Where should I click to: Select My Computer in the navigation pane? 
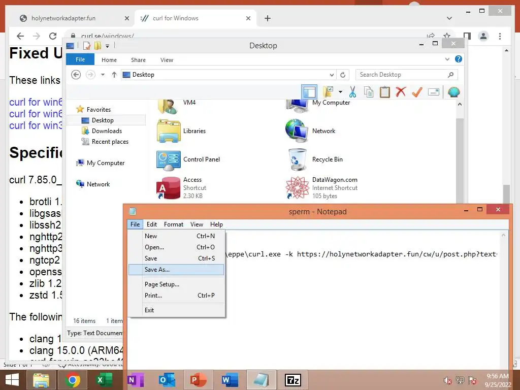pos(106,163)
